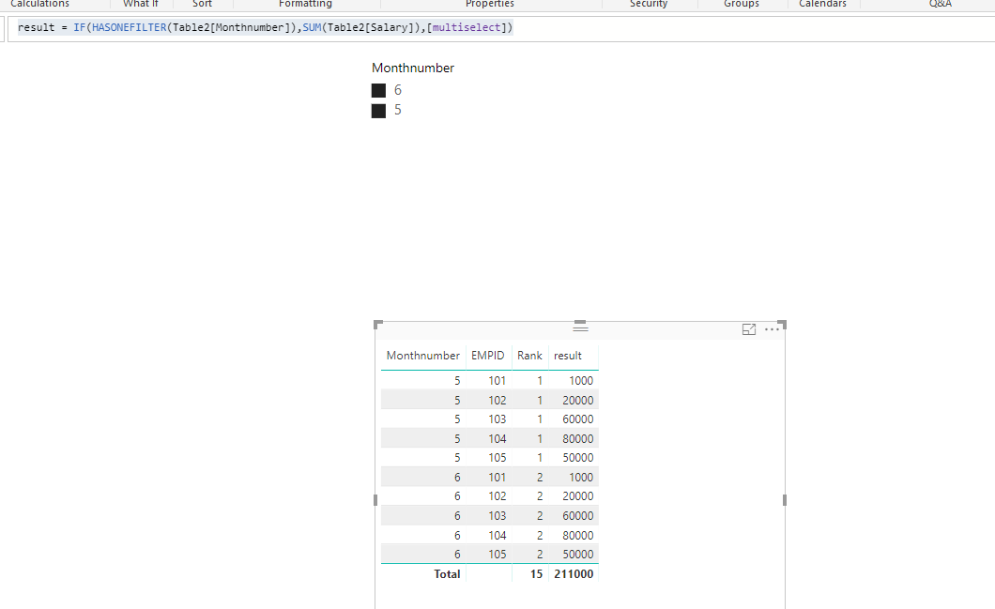Click the What If ribbon group label
This screenshot has height=609, width=995.
point(141,4)
